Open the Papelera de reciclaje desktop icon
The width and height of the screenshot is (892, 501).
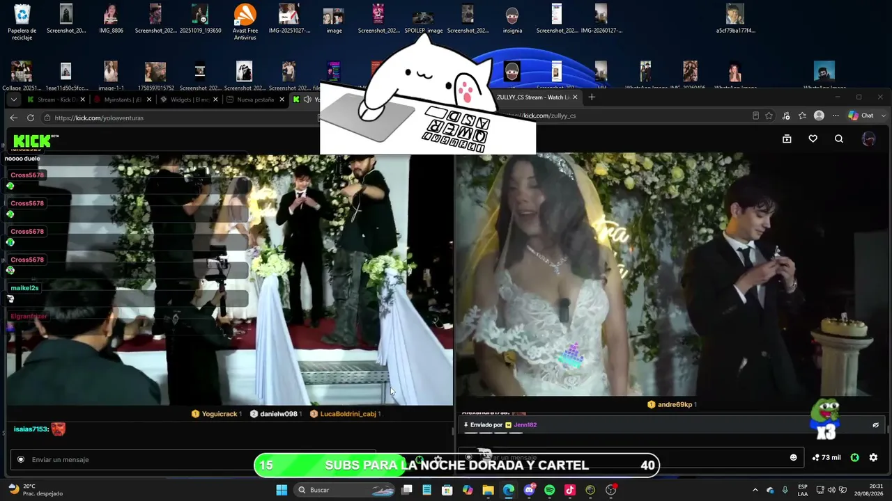point(22,22)
